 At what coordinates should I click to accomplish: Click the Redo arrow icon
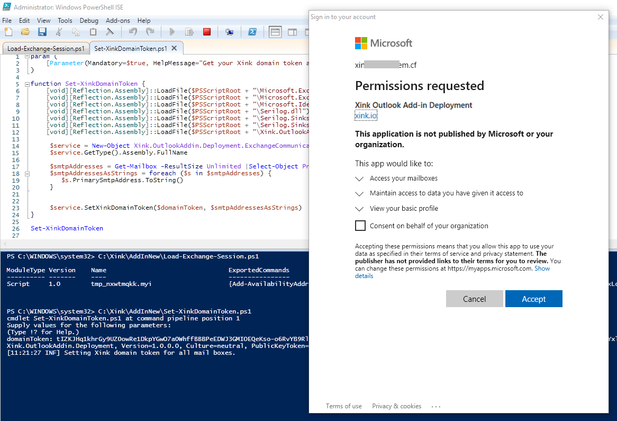[150, 32]
